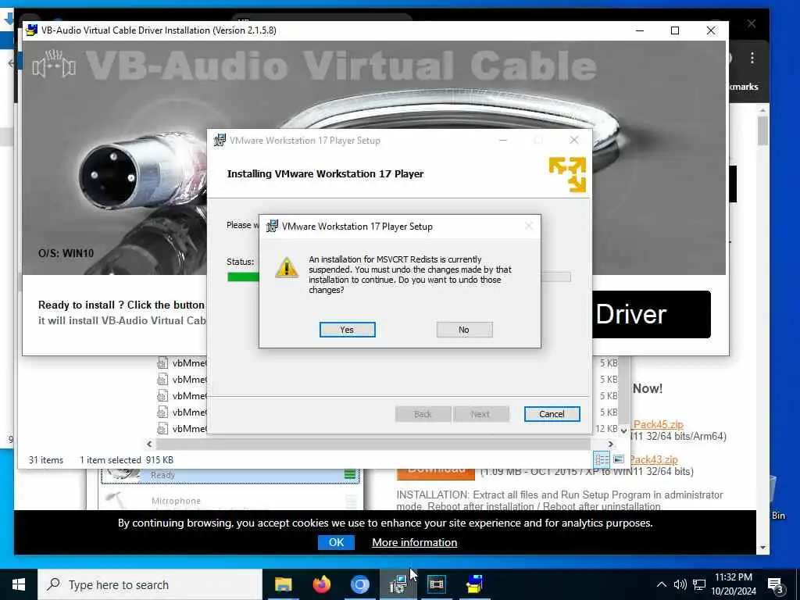
Task: Open the notification center icon
Action: pyautogui.click(x=776, y=585)
